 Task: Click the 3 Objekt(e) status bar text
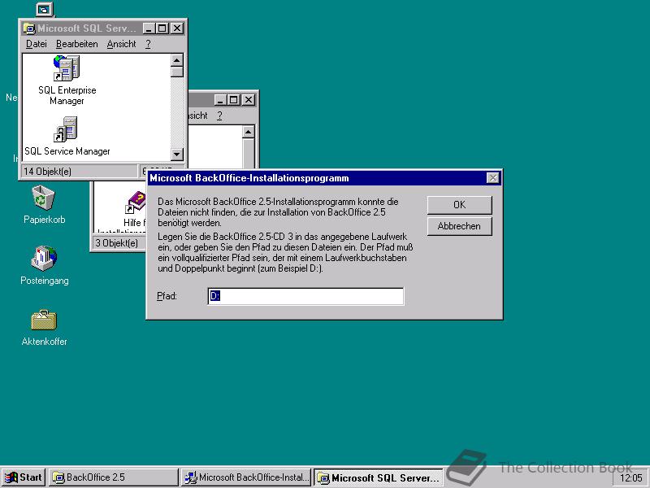click(x=116, y=243)
